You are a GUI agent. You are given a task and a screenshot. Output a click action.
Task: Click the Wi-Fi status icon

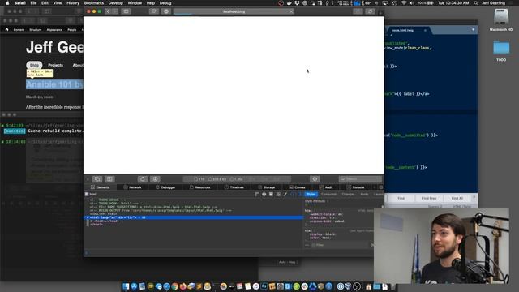pyautogui.click(x=404, y=3)
